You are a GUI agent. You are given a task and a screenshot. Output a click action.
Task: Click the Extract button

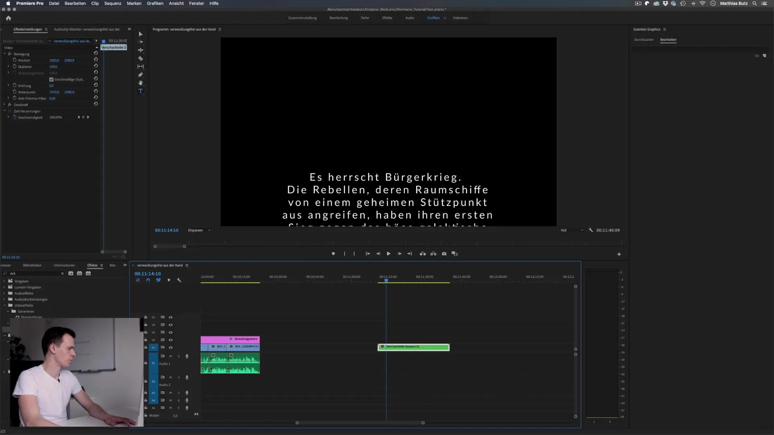coord(433,254)
